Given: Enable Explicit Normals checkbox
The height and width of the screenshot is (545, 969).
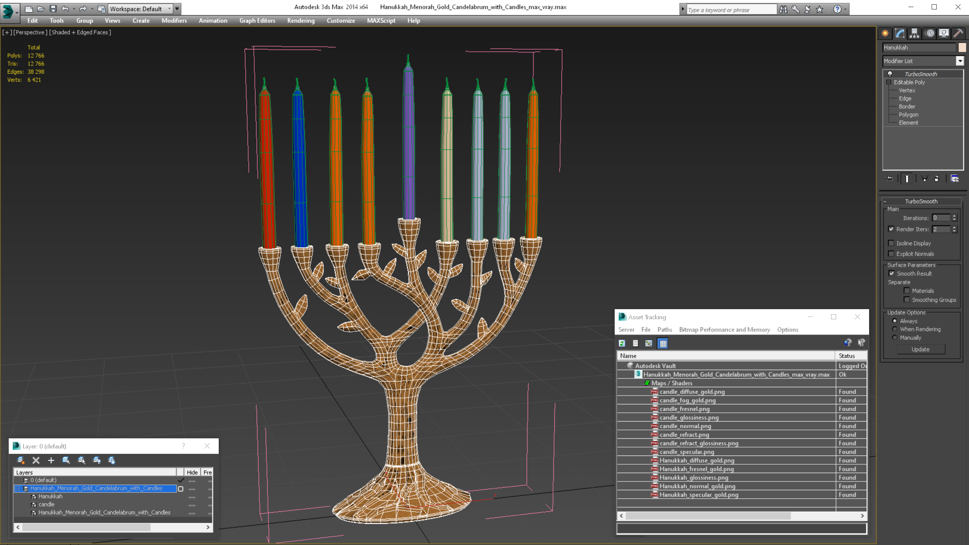Looking at the screenshot, I should 891,254.
